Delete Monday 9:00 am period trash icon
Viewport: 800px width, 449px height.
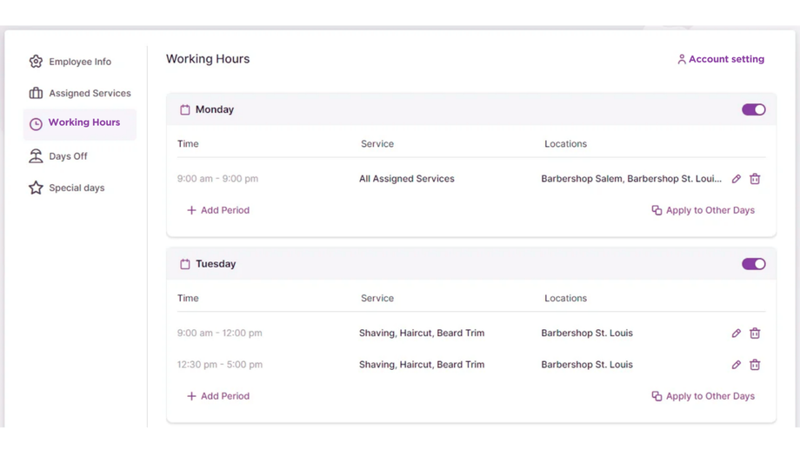pos(755,179)
